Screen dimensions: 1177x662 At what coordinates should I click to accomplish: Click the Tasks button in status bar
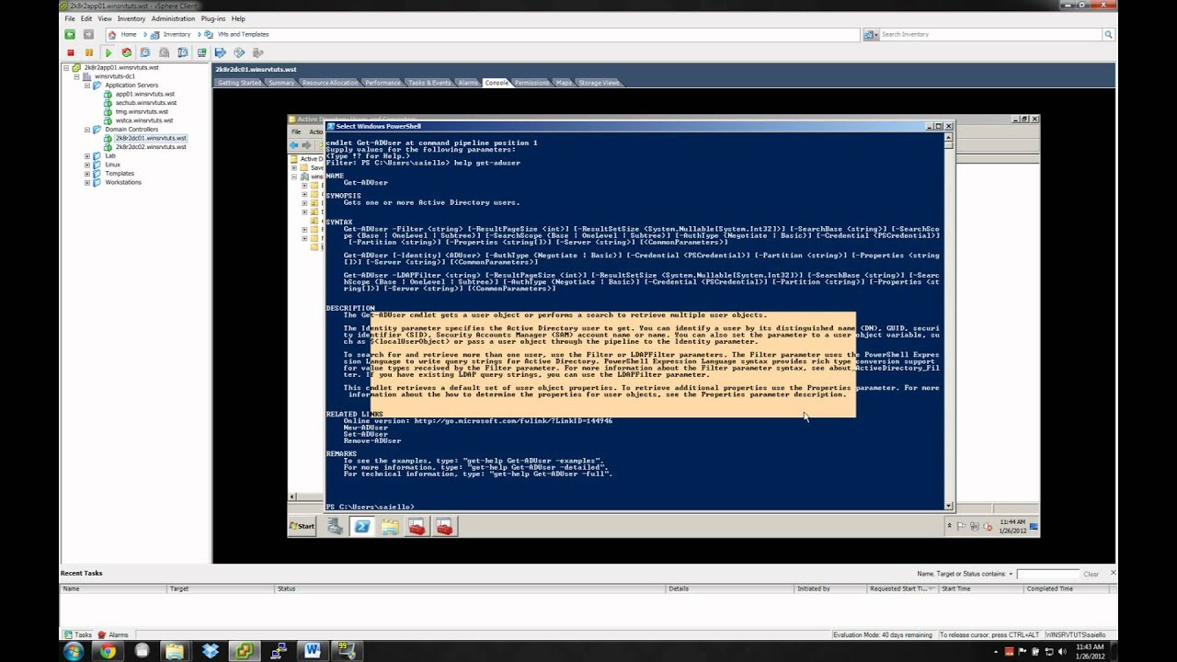(78, 634)
